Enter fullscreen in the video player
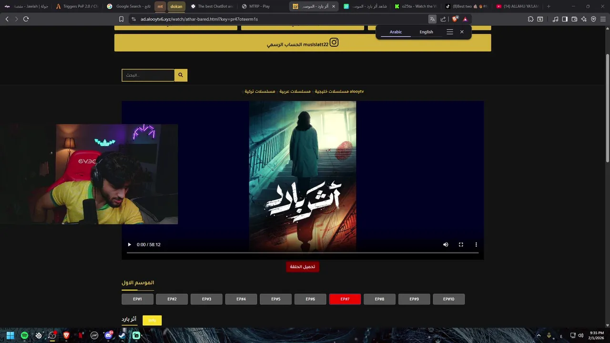This screenshot has width=610, height=343. point(461,244)
